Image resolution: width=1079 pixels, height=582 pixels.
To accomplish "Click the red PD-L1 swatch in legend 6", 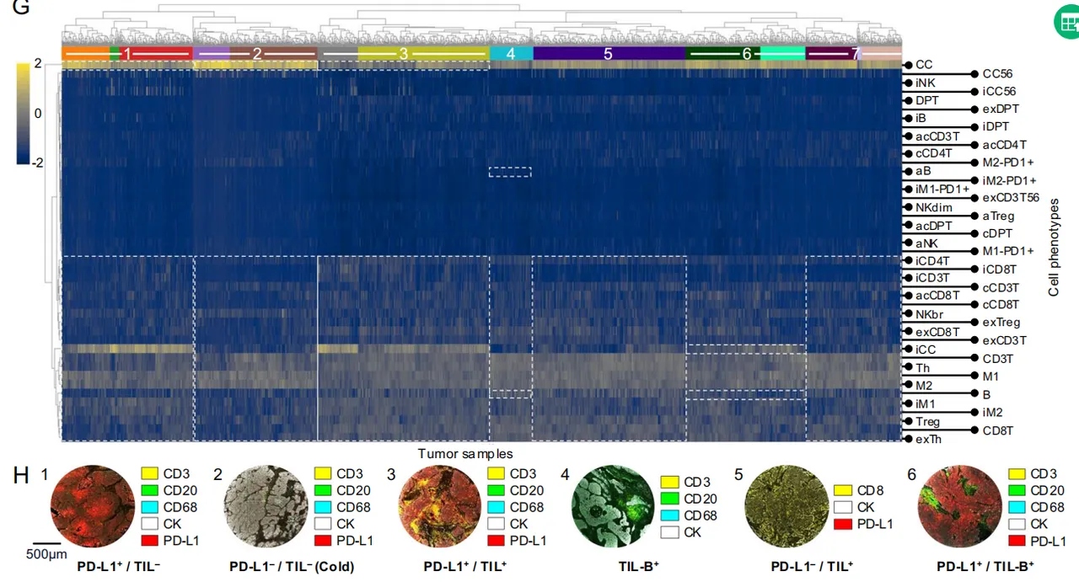I will pos(1017,541).
